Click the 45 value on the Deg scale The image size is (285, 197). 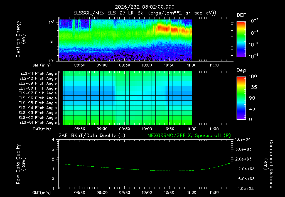[252, 109]
